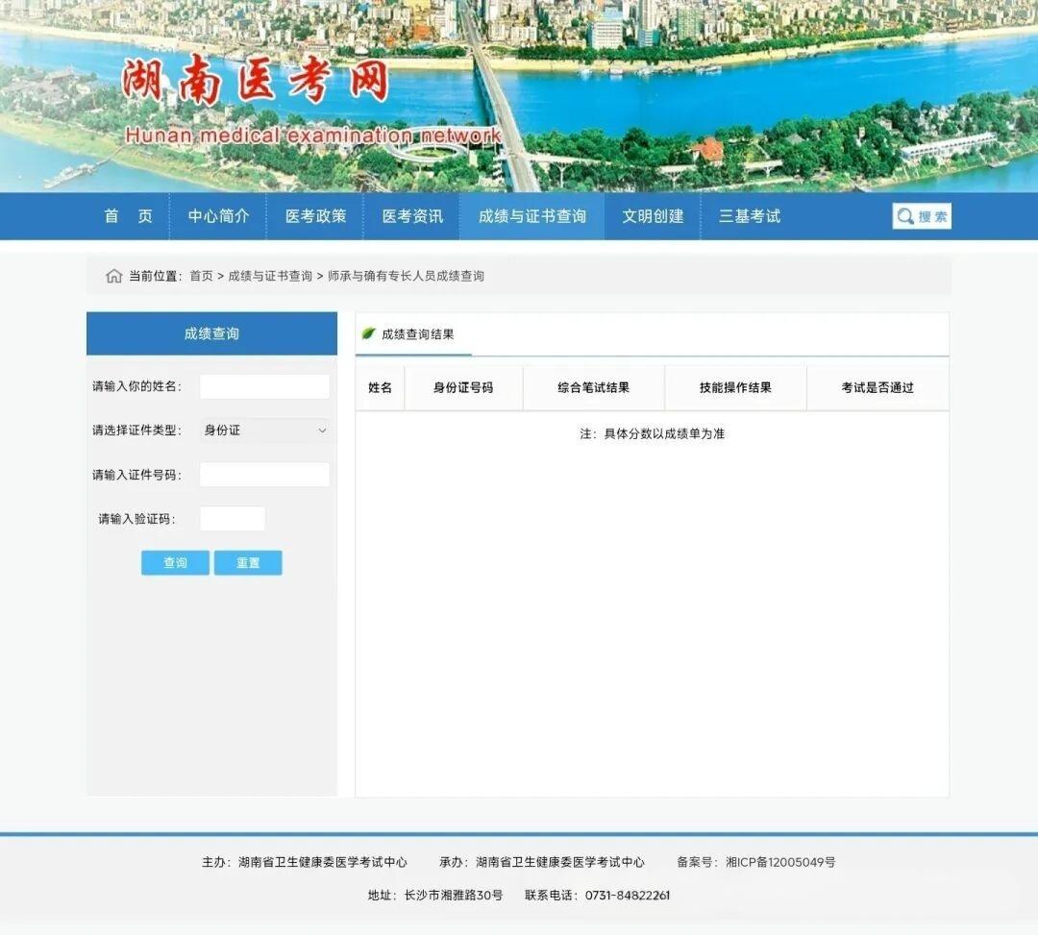
Task: Click the 首页 breadcrumb link
Action: (x=201, y=277)
